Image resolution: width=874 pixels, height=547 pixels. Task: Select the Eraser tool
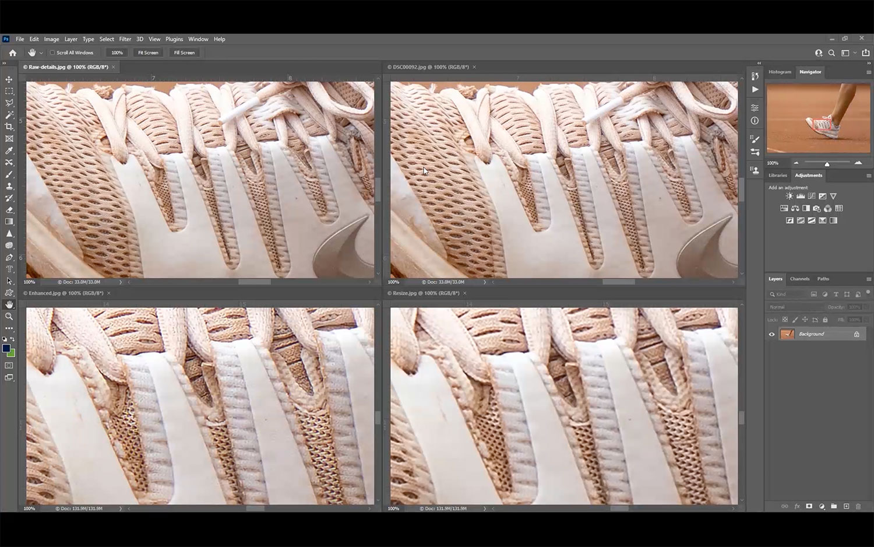9,210
